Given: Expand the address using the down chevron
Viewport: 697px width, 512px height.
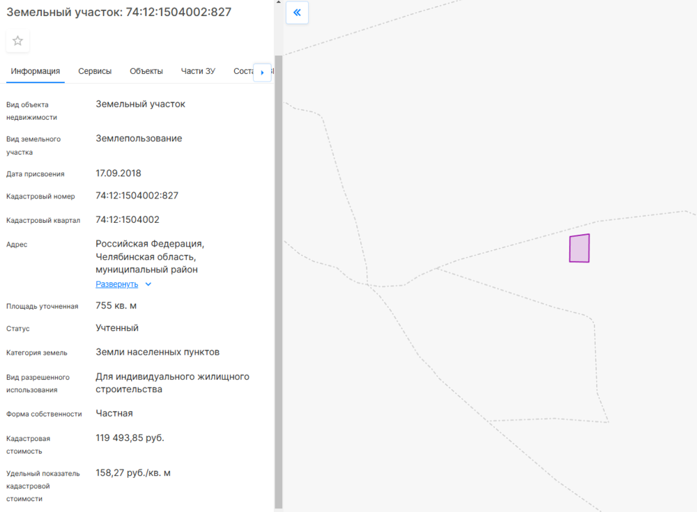Looking at the screenshot, I should click(148, 284).
